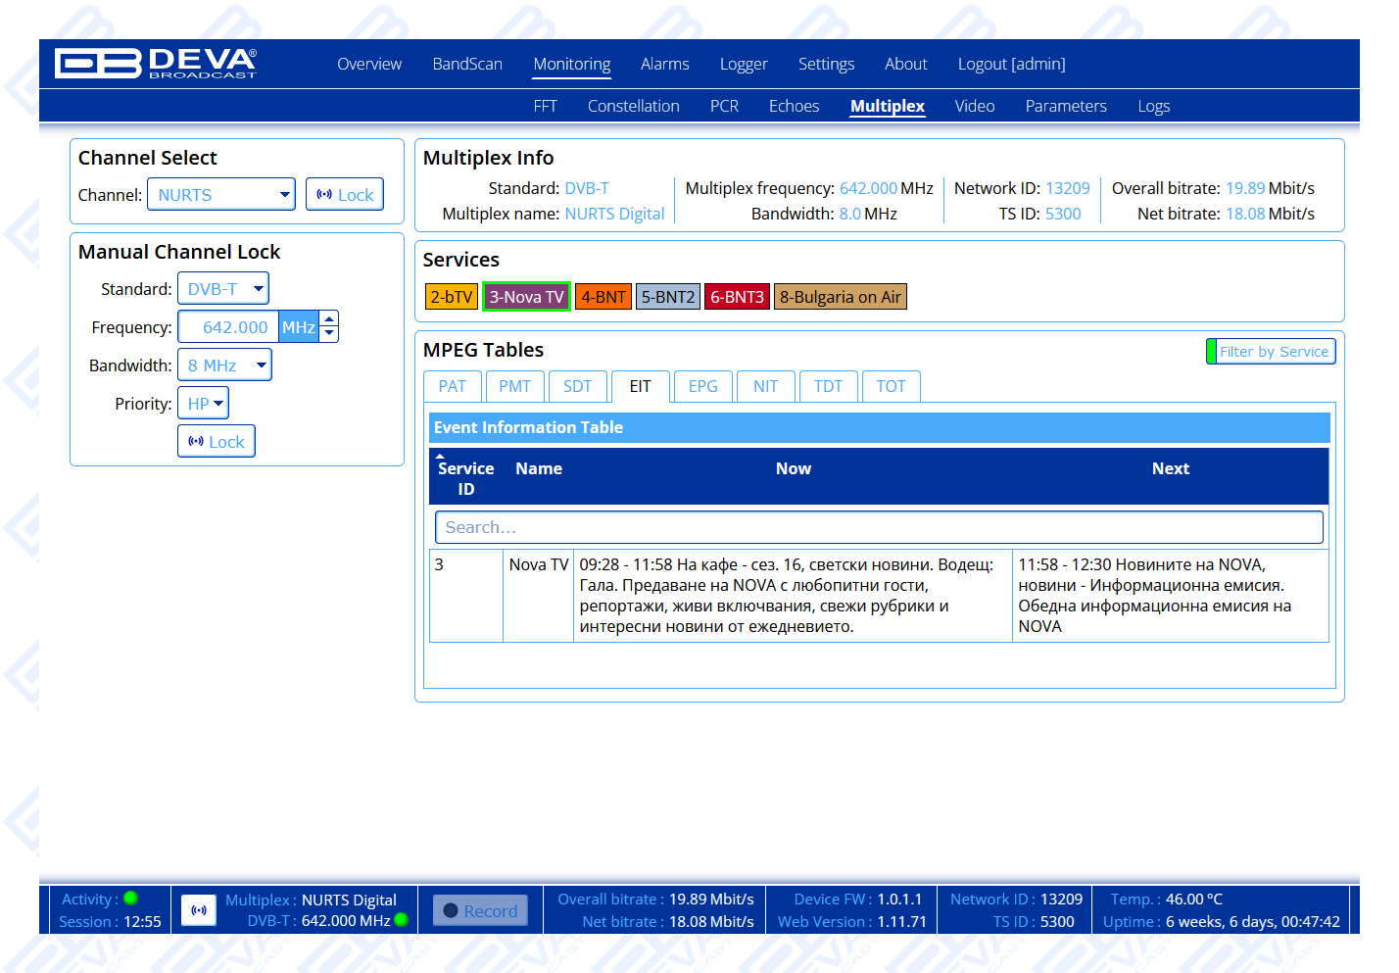Open the BandScan menu
The height and width of the screenshot is (973, 1399).
click(x=467, y=64)
